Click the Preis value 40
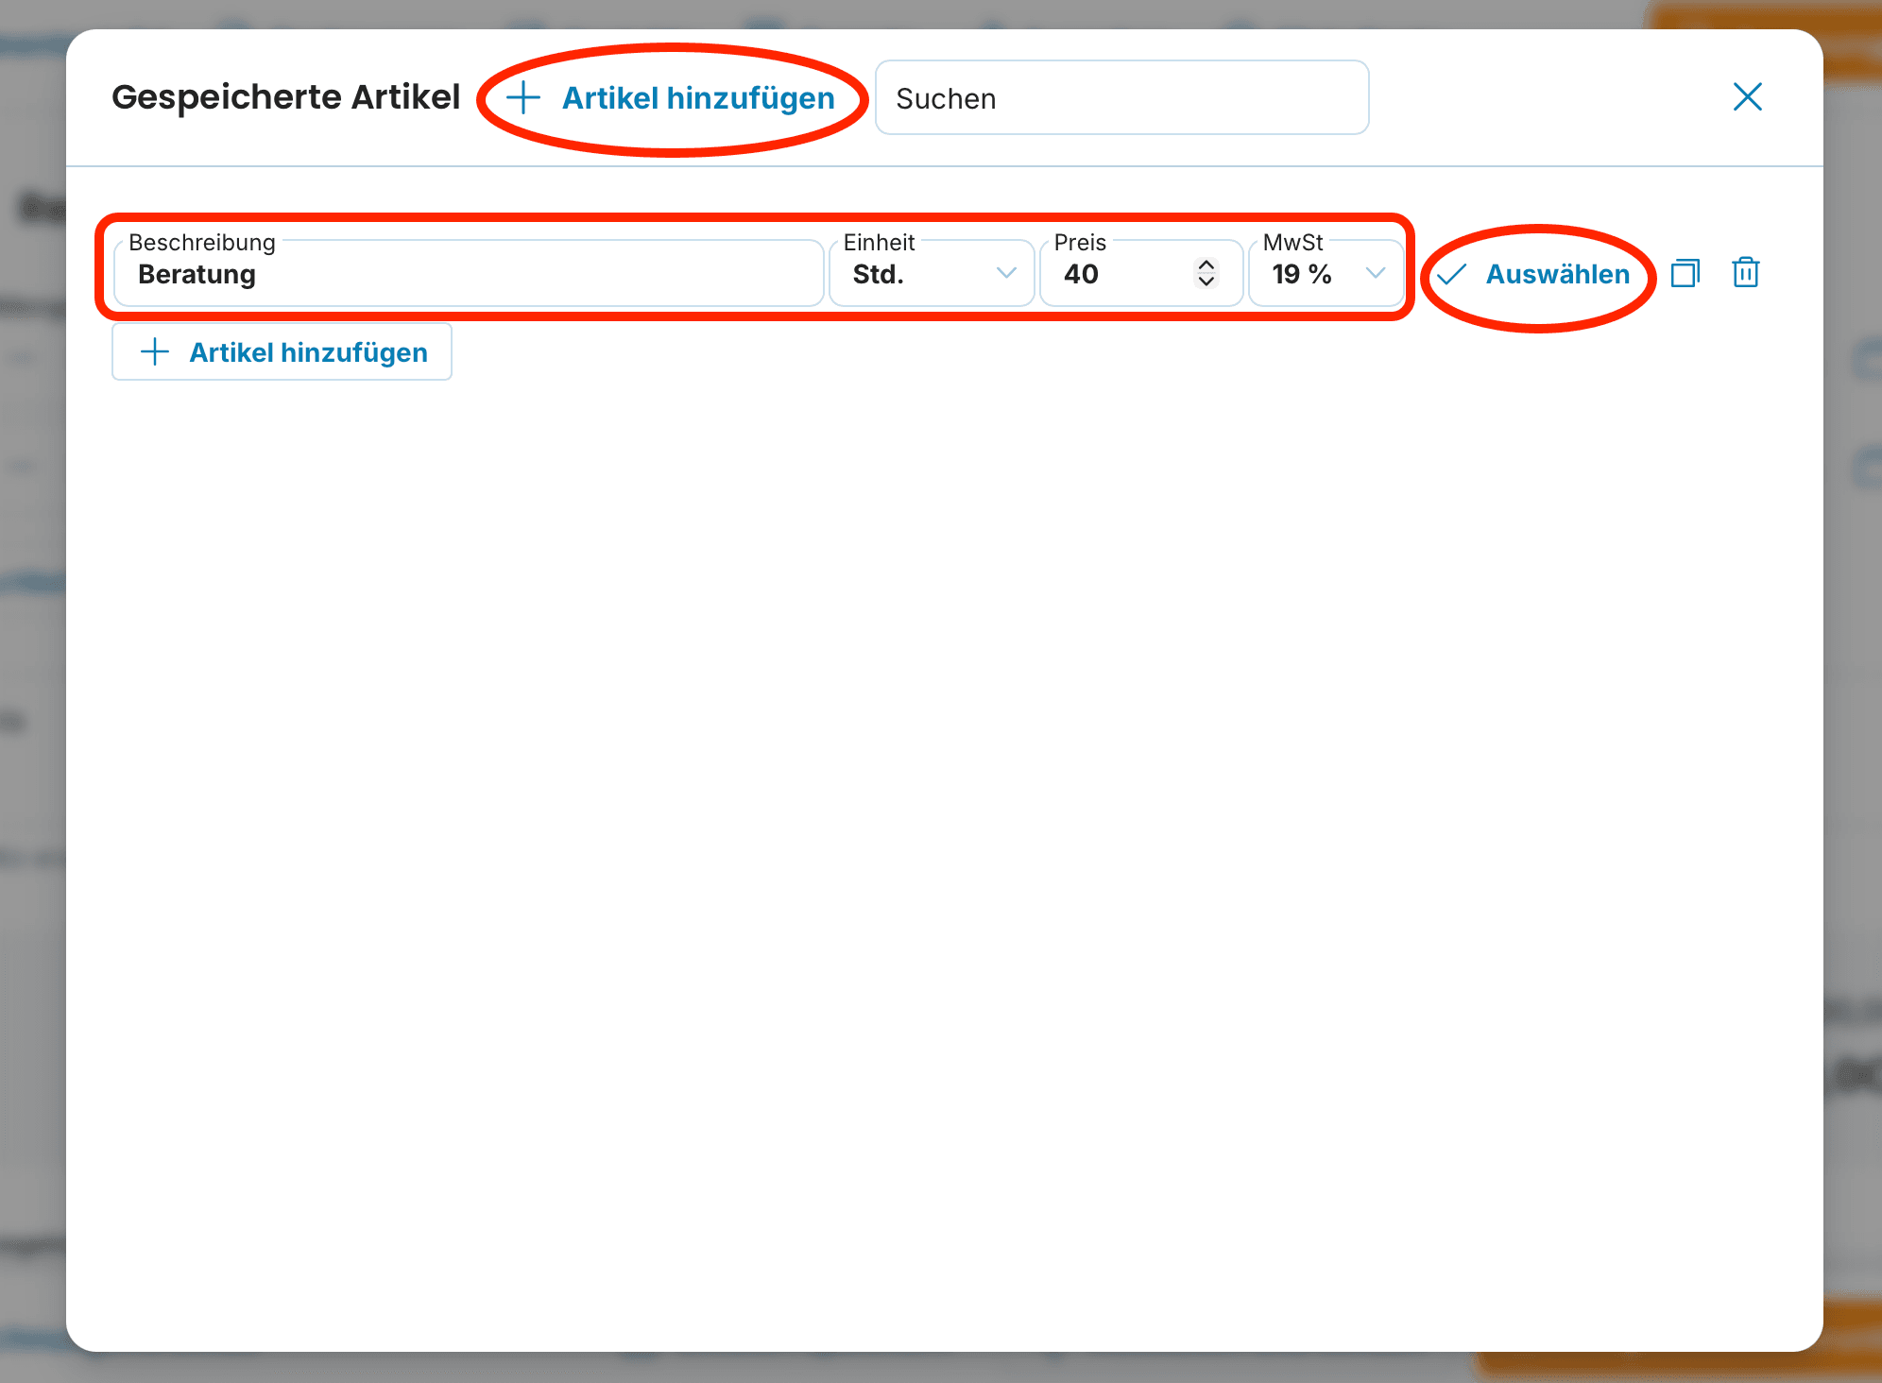The height and width of the screenshot is (1383, 1882). pyautogui.click(x=1081, y=274)
